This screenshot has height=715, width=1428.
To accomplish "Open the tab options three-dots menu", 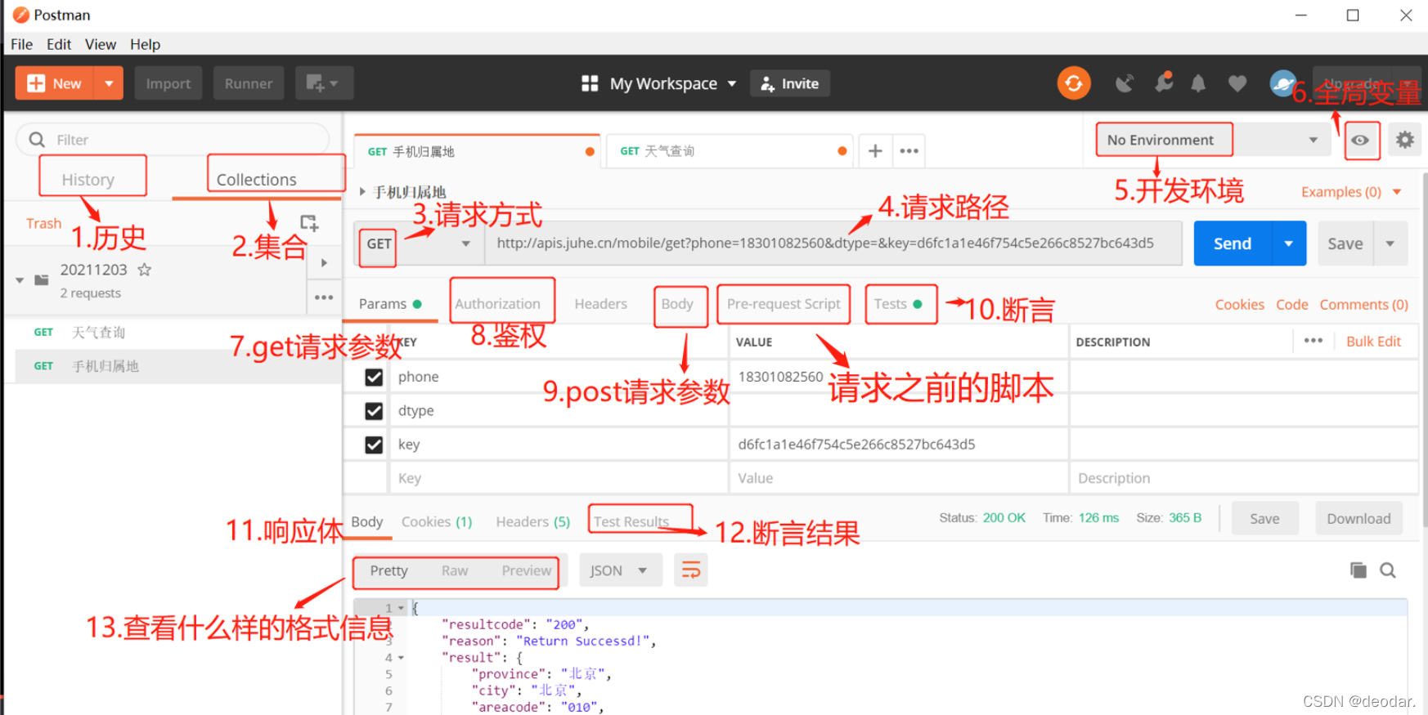I will [x=909, y=151].
